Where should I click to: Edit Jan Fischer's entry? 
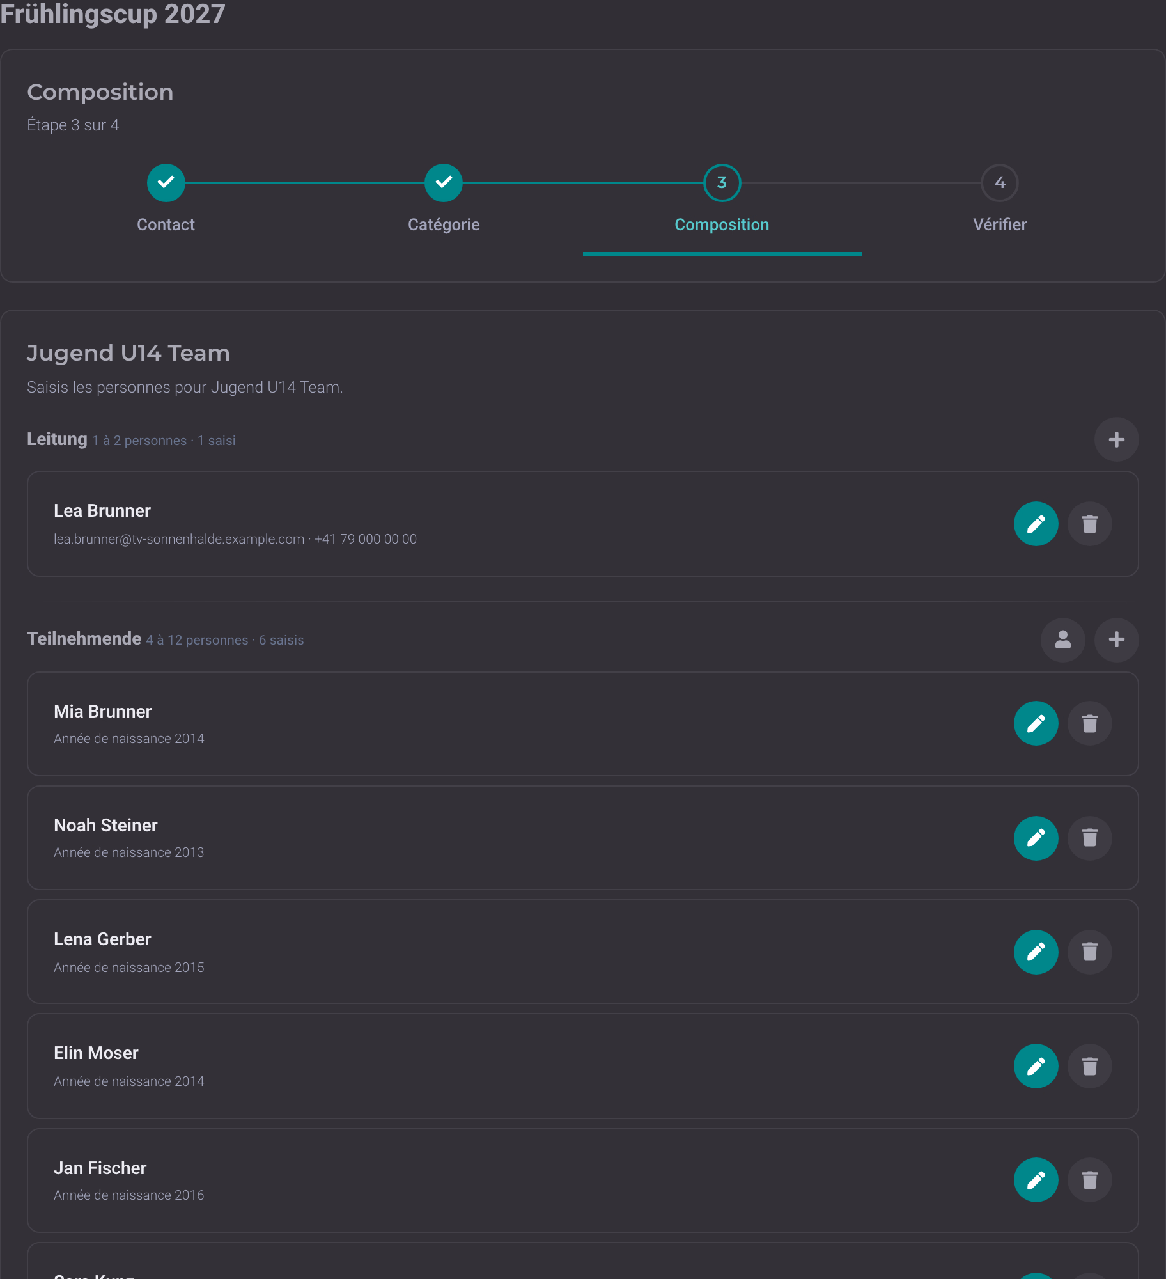coord(1036,1180)
